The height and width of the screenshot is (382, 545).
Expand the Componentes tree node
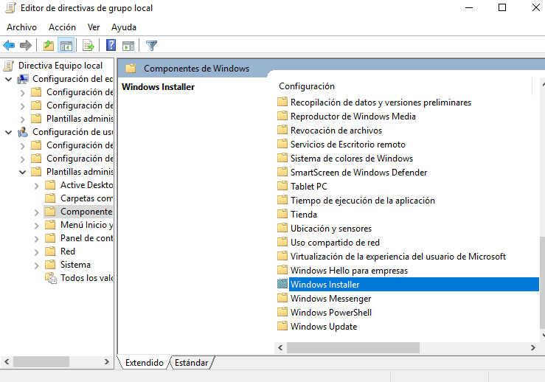36,212
